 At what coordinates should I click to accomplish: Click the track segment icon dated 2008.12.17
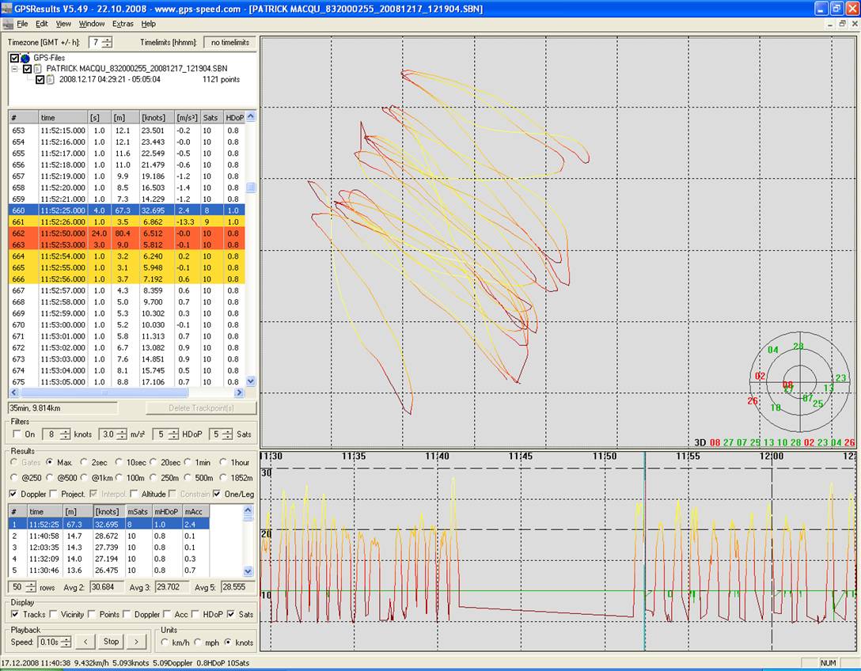(51, 79)
